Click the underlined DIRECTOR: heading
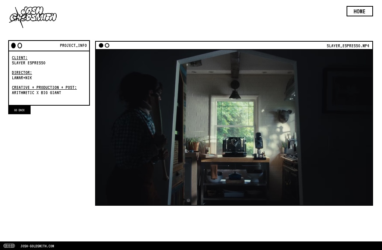Viewport: 382px width, 250px height. tap(22, 73)
